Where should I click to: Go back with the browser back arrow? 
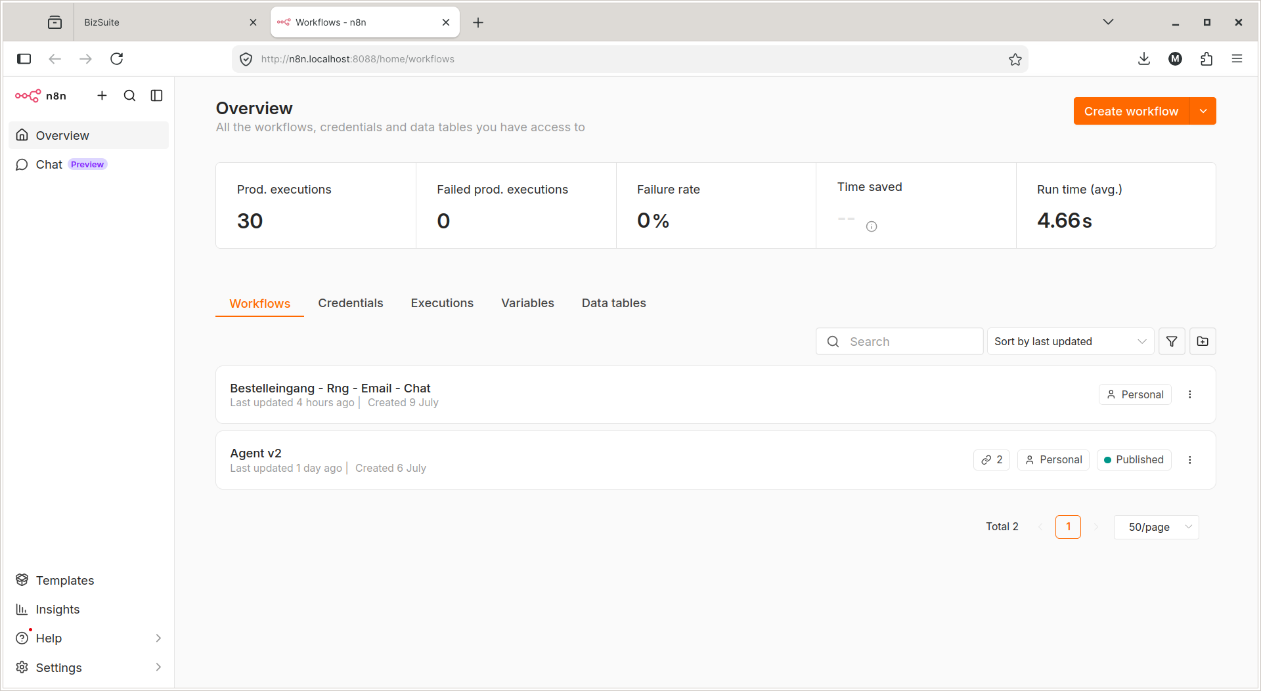click(x=55, y=59)
